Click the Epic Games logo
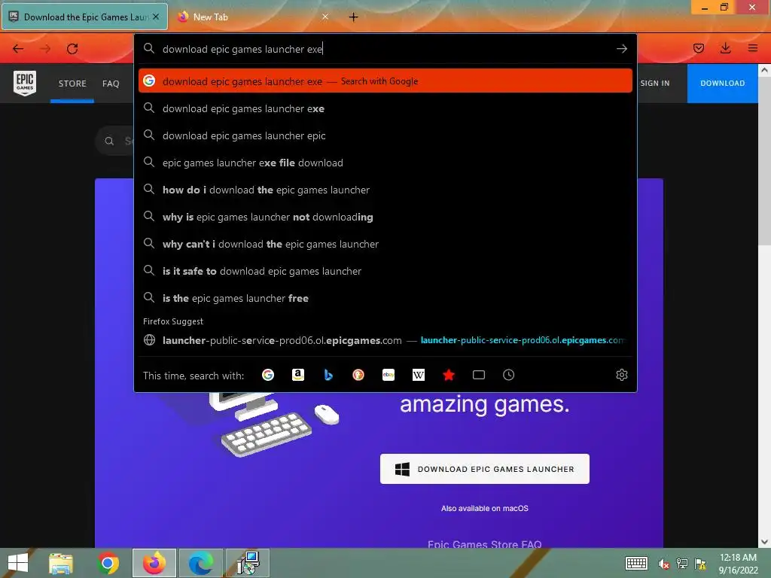 click(x=25, y=83)
